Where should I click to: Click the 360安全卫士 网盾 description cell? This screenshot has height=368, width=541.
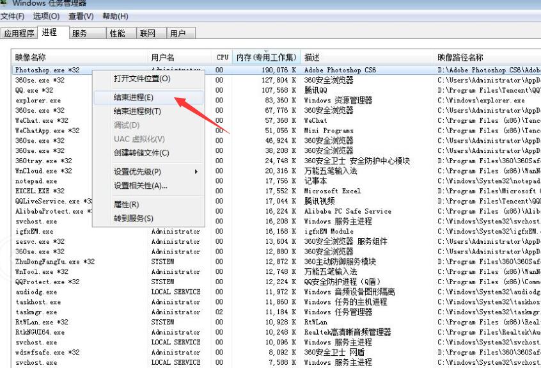click(334, 353)
